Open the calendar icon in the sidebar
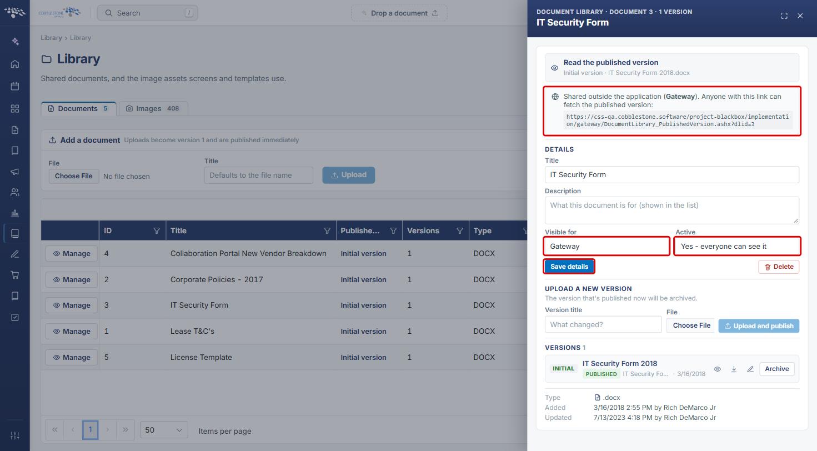 (x=15, y=86)
